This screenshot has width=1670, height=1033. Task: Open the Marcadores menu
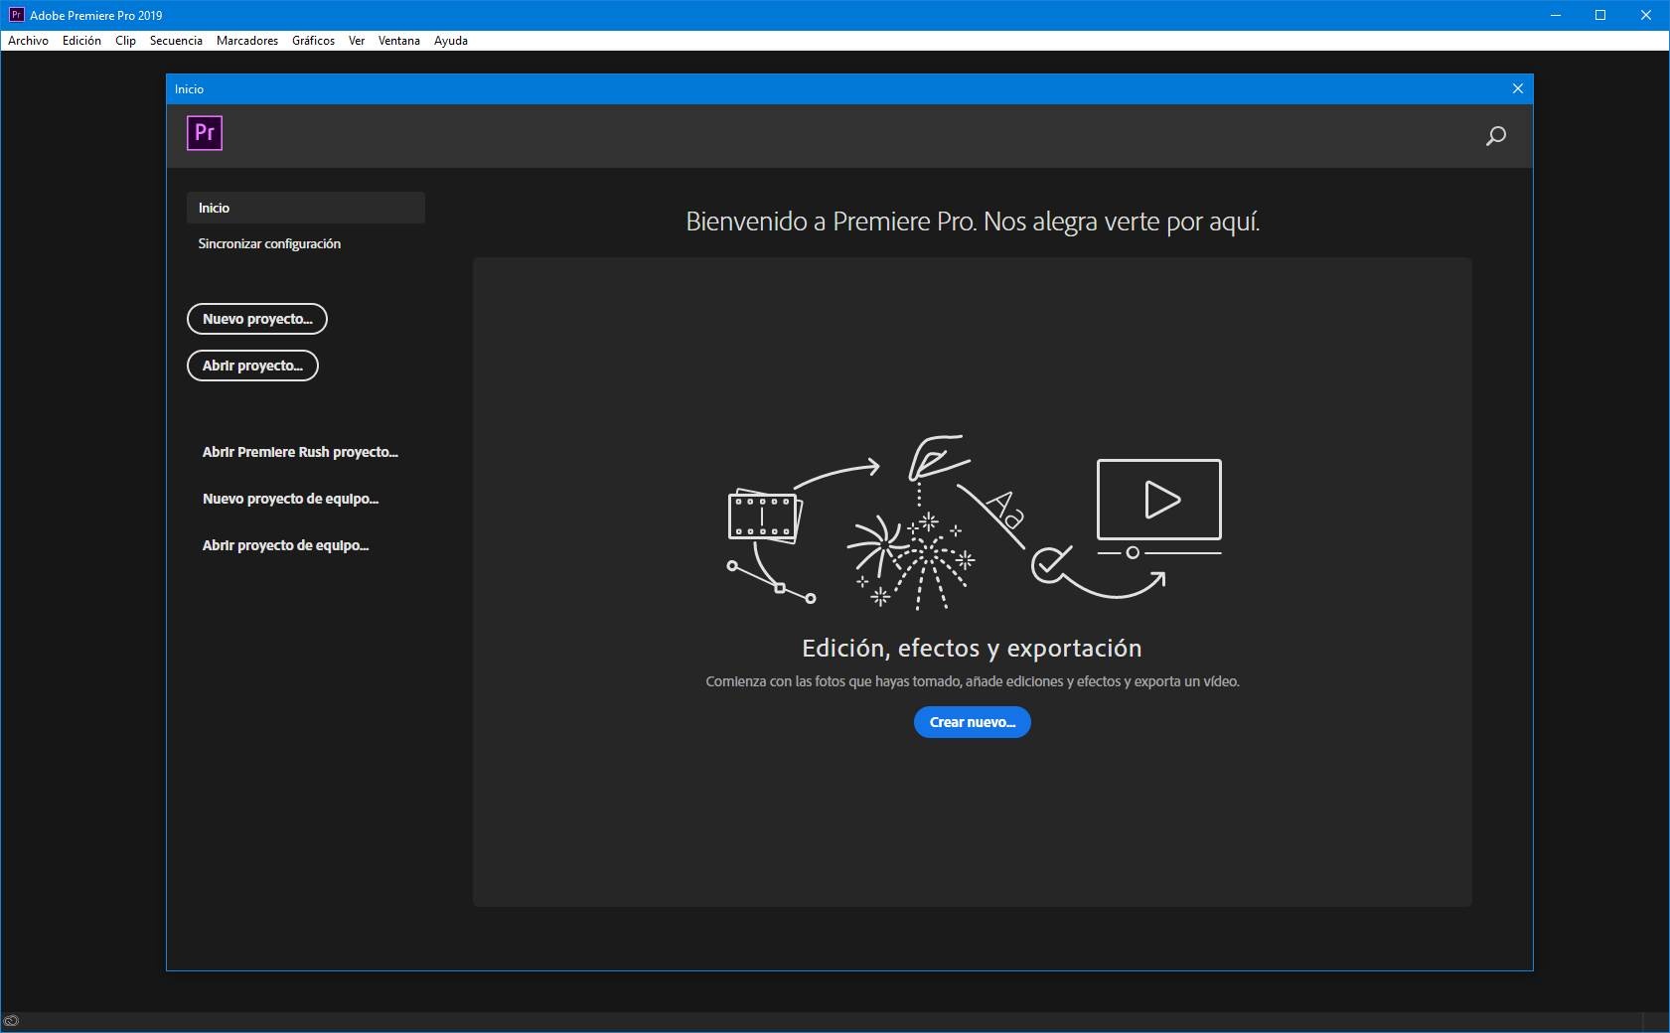tap(247, 41)
